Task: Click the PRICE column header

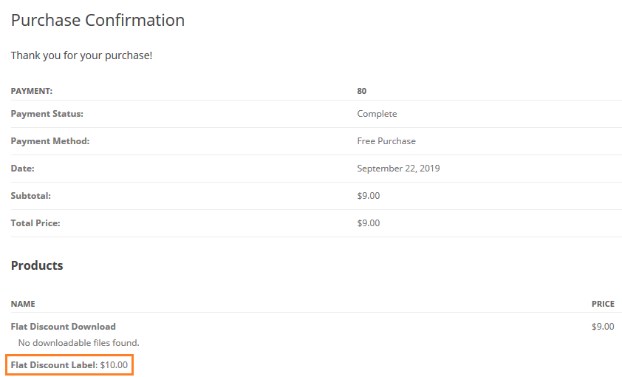Action: (x=602, y=304)
